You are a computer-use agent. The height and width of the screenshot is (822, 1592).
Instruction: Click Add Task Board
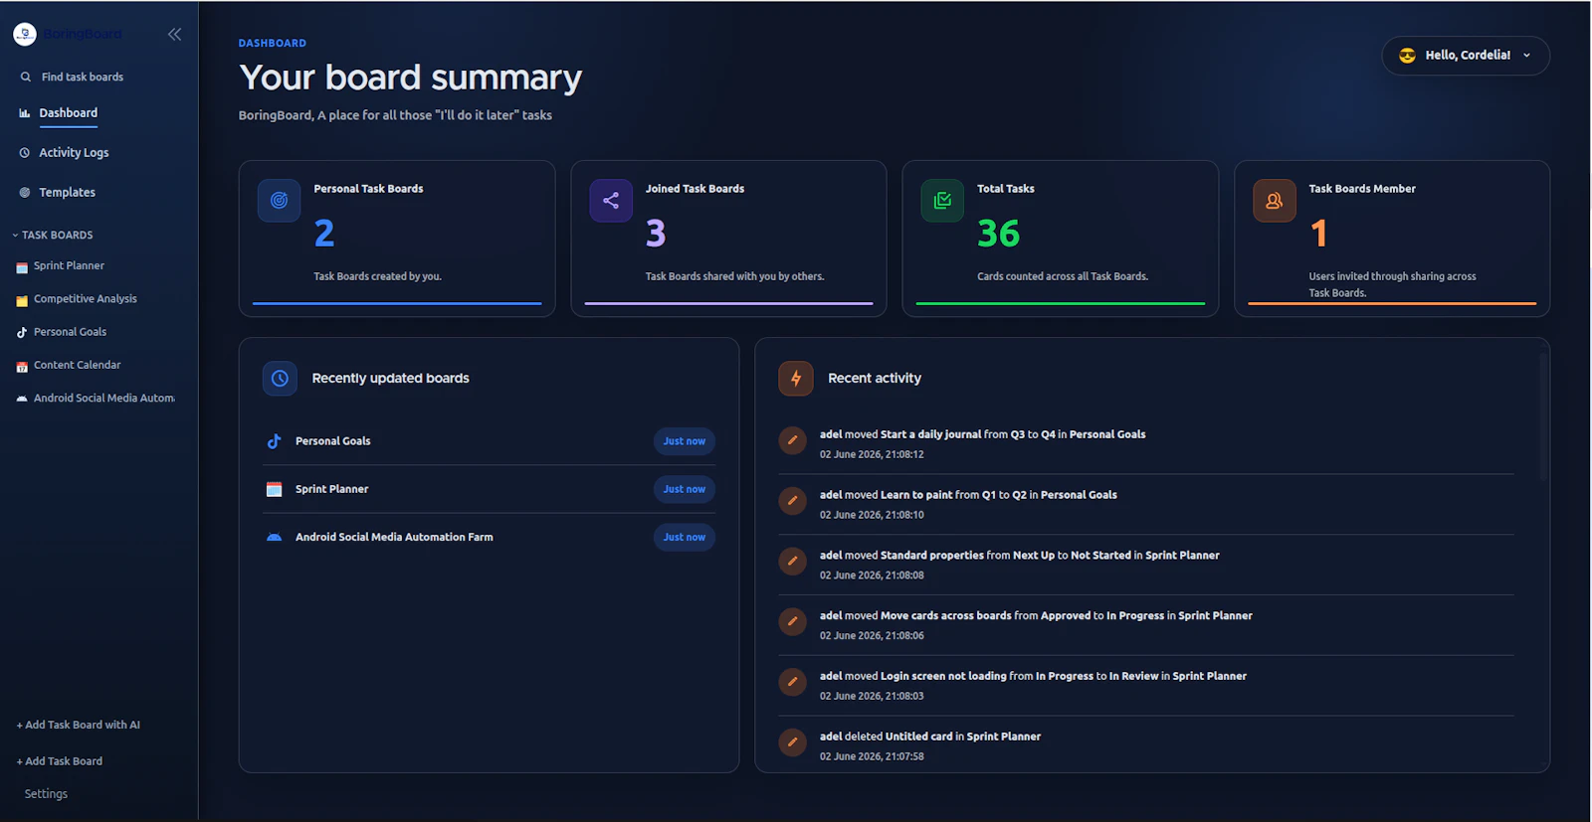[x=60, y=761]
